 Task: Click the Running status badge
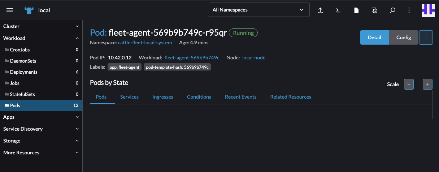[x=243, y=33]
